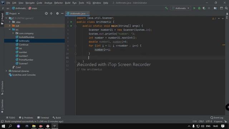Select the Arithmetic.java editor tab
This screenshot has width=229, height=129.
pos(77,14)
